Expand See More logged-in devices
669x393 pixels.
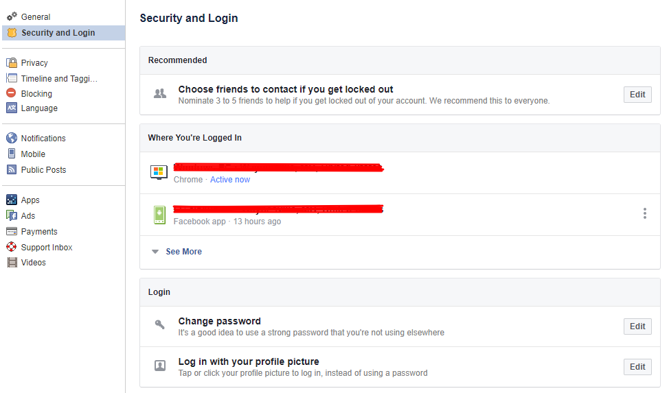coord(183,252)
